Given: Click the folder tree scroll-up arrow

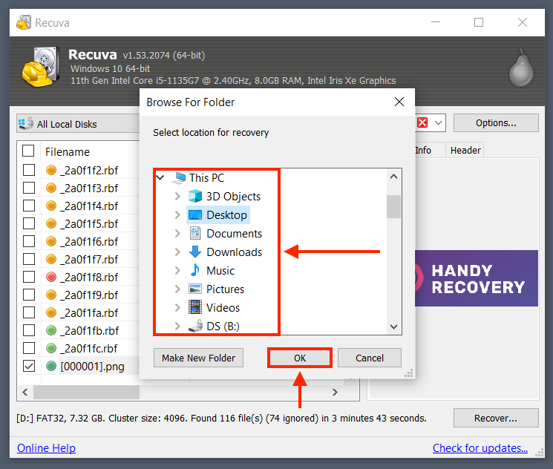Looking at the screenshot, I should tap(394, 177).
